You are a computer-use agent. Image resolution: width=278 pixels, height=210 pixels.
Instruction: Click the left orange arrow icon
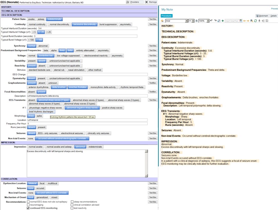(244, 21)
